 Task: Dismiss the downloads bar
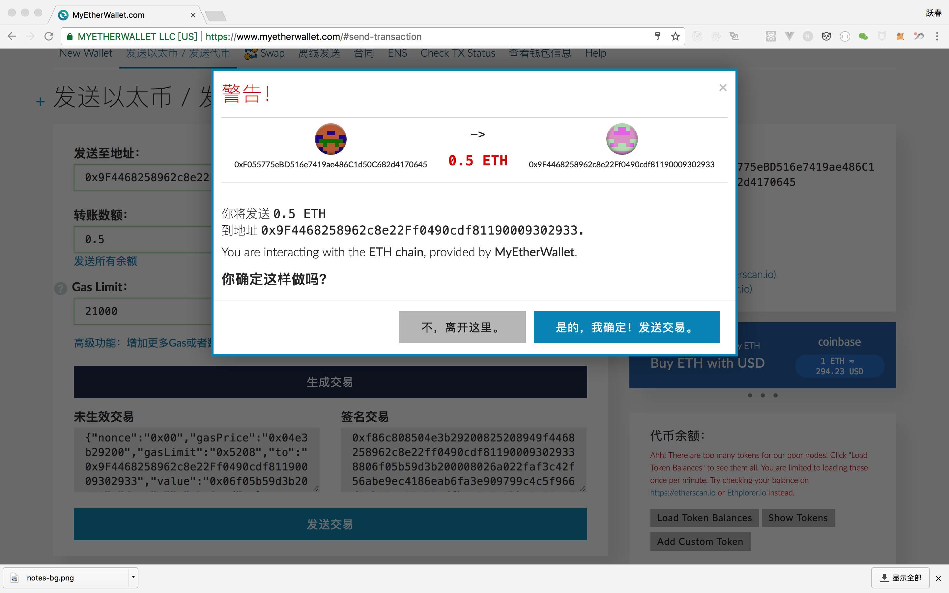938,579
